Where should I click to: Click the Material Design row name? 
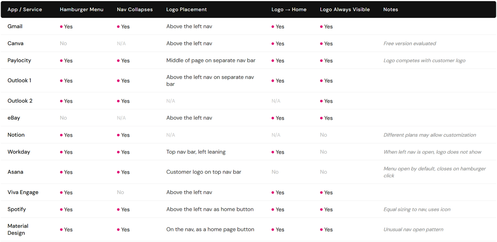click(18, 229)
